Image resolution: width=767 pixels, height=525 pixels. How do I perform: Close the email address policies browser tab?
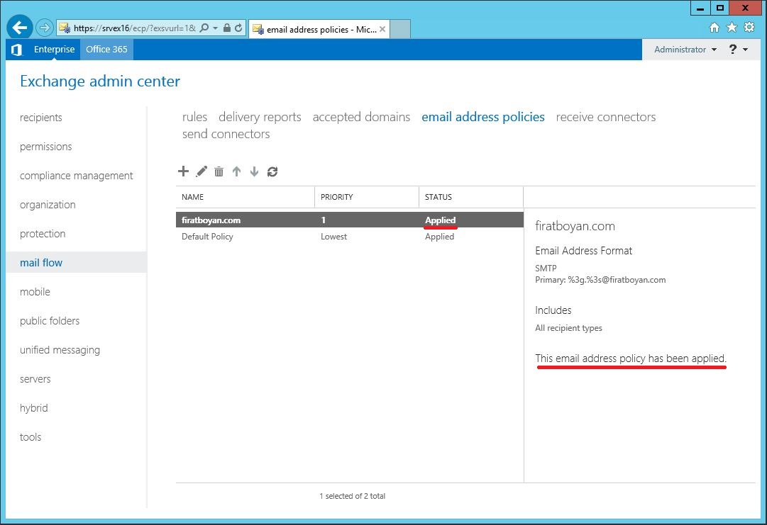[x=382, y=29]
